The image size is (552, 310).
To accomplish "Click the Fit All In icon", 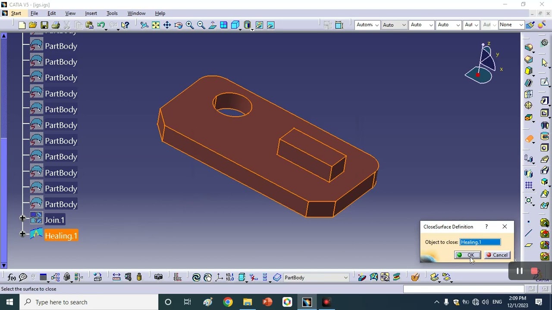I will pyautogui.click(x=156, y=25).
